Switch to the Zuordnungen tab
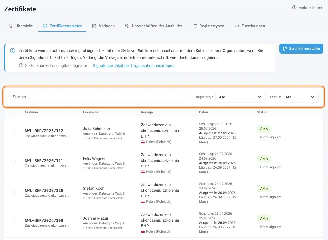Screen dimensions: 328x240 pyautogui.click(x=250, y=26)
